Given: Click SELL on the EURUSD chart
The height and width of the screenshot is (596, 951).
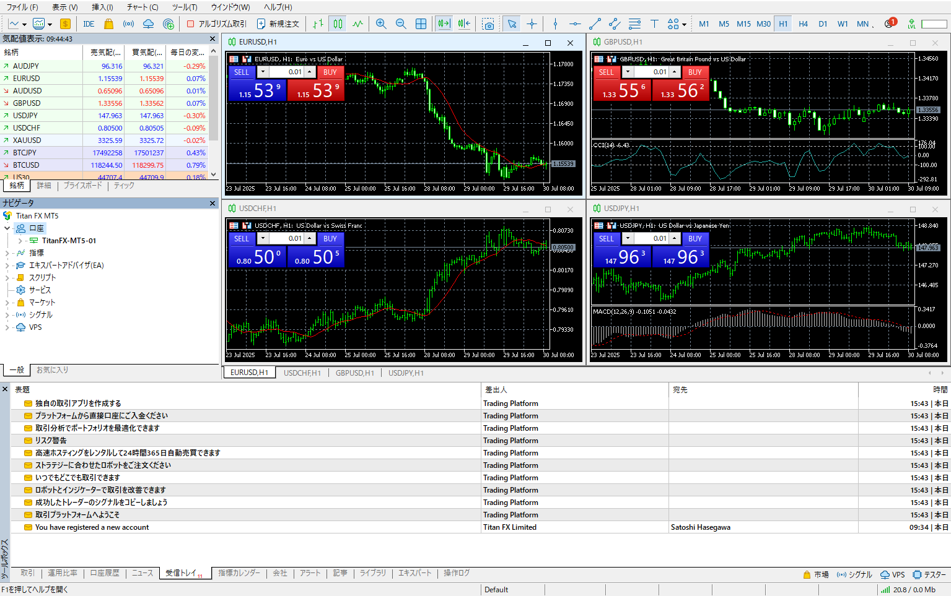Looking at the screenshot, I should click(242, 72).
